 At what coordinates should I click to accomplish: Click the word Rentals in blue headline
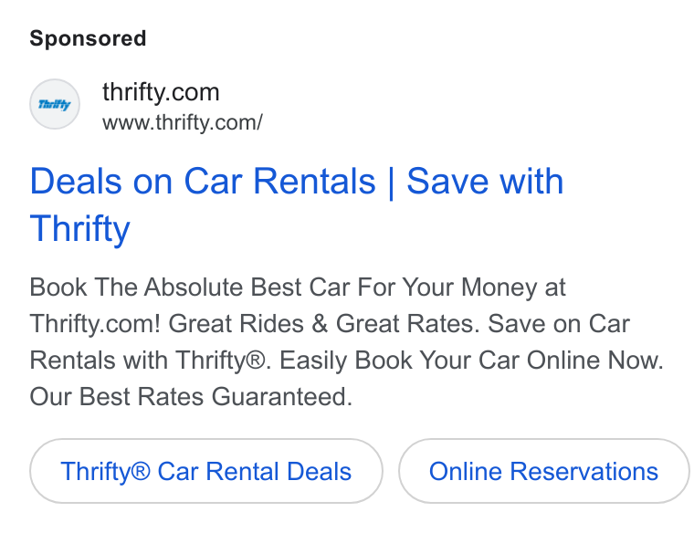314,181
